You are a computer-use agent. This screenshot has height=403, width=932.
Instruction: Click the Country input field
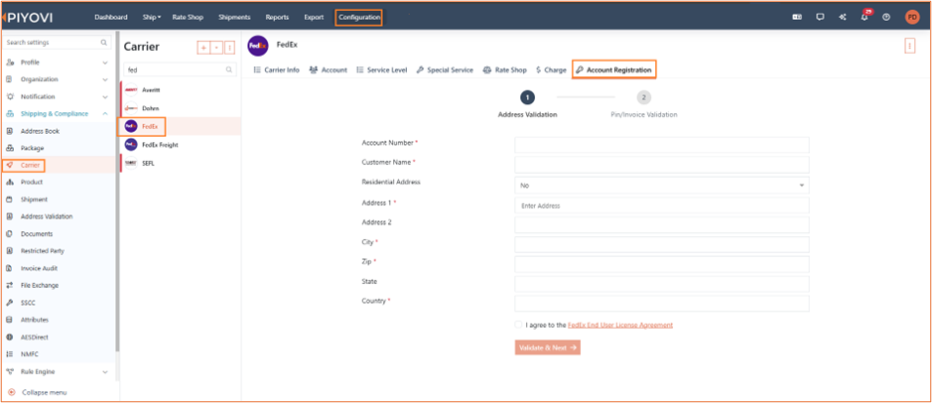coord(662,304)
